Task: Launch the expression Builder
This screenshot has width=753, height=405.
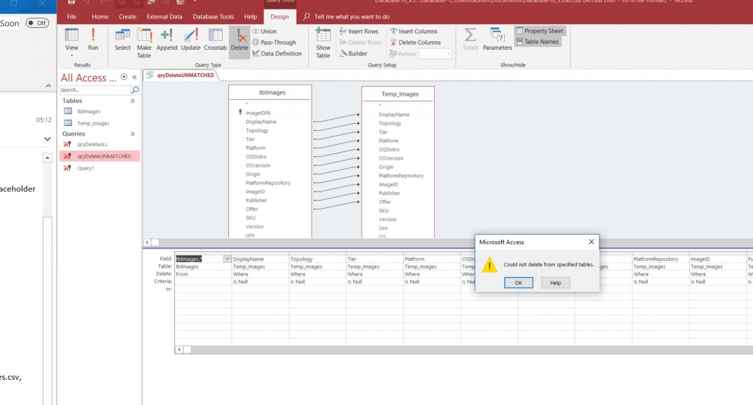Action: (x=354, y=54)
